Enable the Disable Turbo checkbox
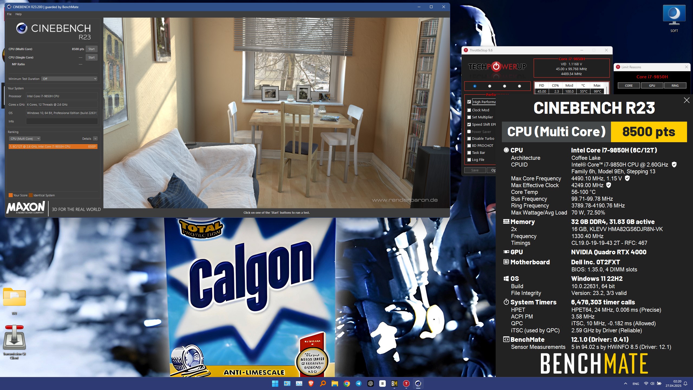The width and height of the screenshot is (693, 390). coord(469,139)
